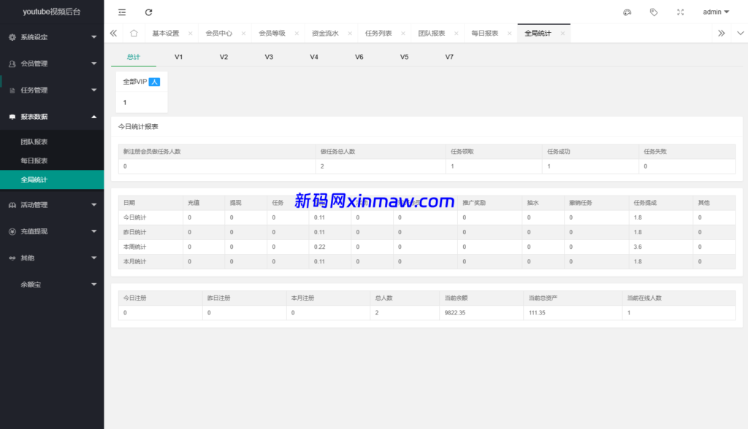Close the 资金流水 tab
This screenshot has width=748, height=429.
tap(350, 34)
